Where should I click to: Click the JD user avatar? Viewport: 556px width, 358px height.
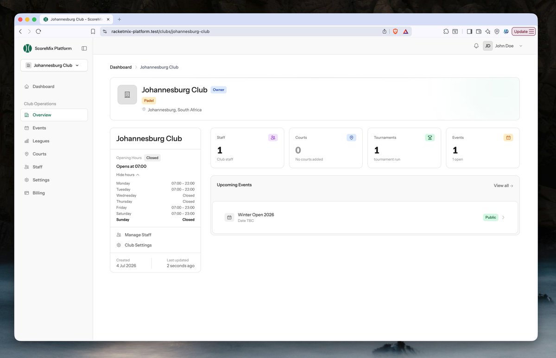487,46
